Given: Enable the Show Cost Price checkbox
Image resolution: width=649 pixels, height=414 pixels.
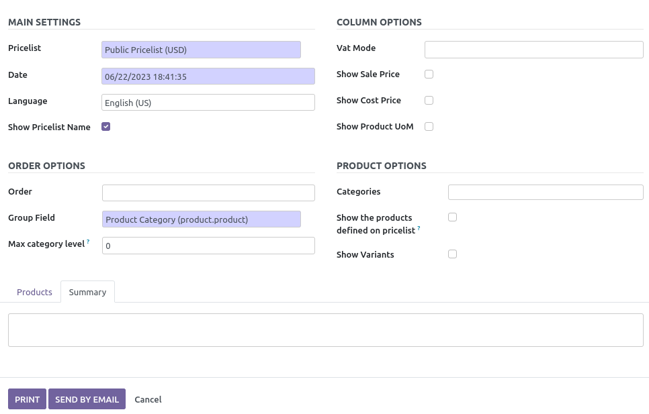Looking at the screenshot, I should pos(429,100).
